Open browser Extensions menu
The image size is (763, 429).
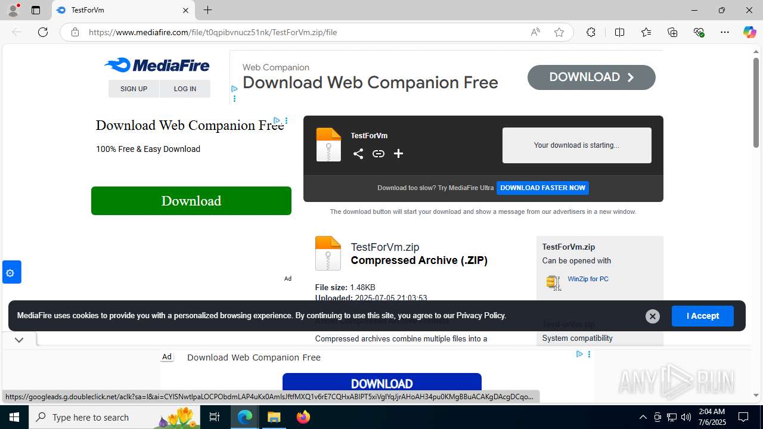tap(591, 32)
